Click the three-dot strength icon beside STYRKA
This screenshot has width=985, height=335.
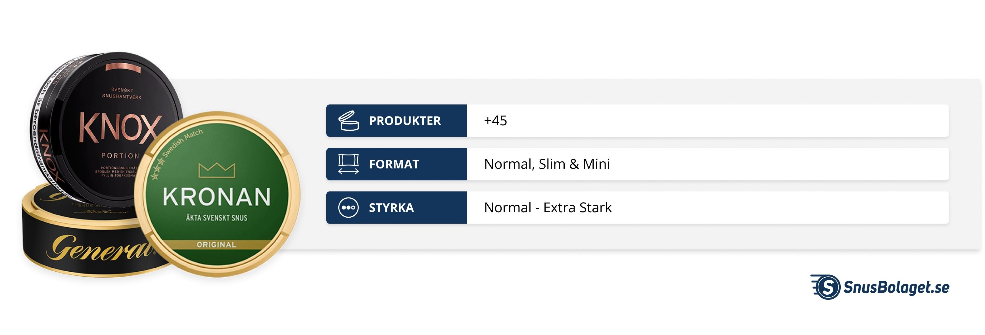click(x=348, y=208)
